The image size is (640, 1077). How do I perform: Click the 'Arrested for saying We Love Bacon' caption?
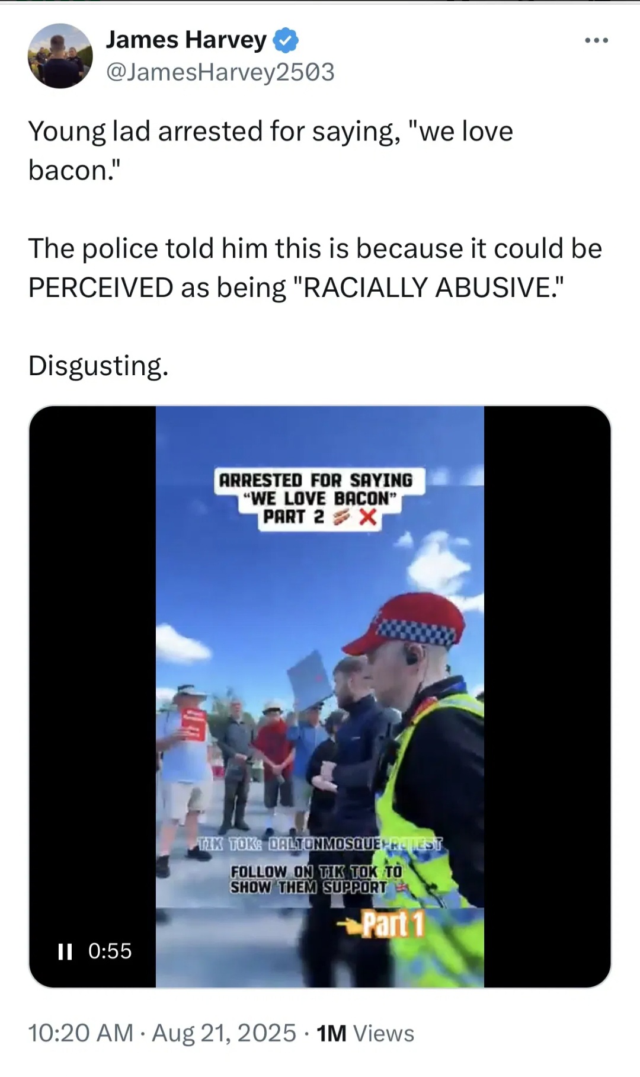pyautogui.click(x=315, y=498)
